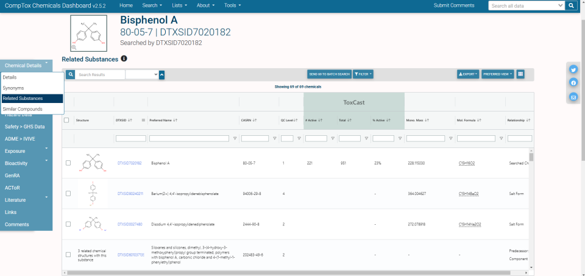Click the info icon beside Related Substances
Viewport: 585px width, 276px height.
click(x=124, y=59)
